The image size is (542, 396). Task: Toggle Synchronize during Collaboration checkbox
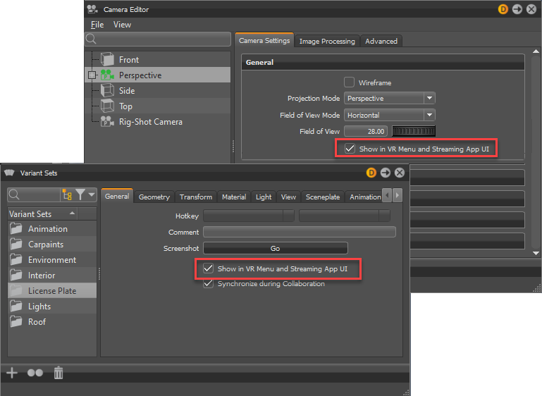click(x=208, y=283)
